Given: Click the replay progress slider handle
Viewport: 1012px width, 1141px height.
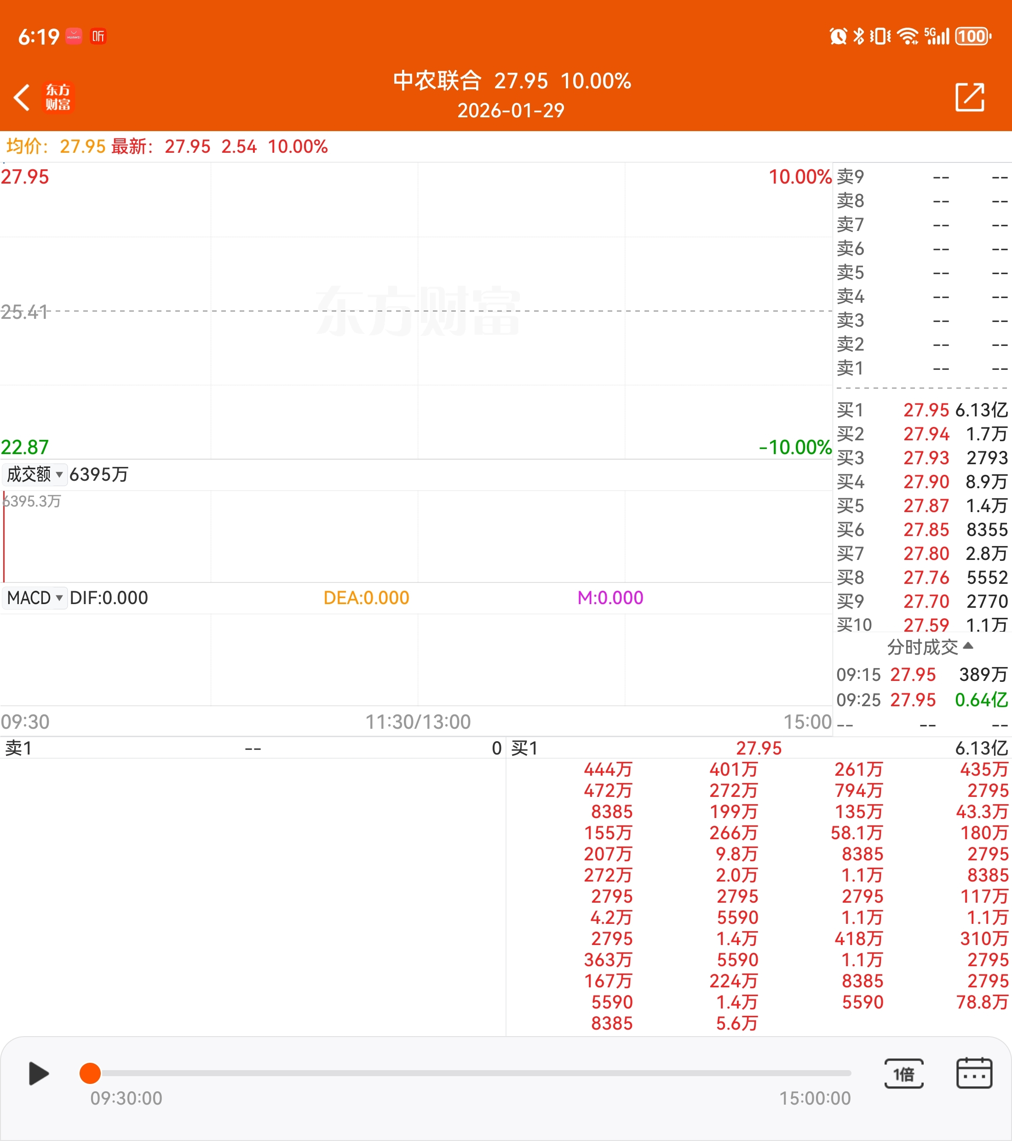Looking at the screenshot, I should (90, 1073).
